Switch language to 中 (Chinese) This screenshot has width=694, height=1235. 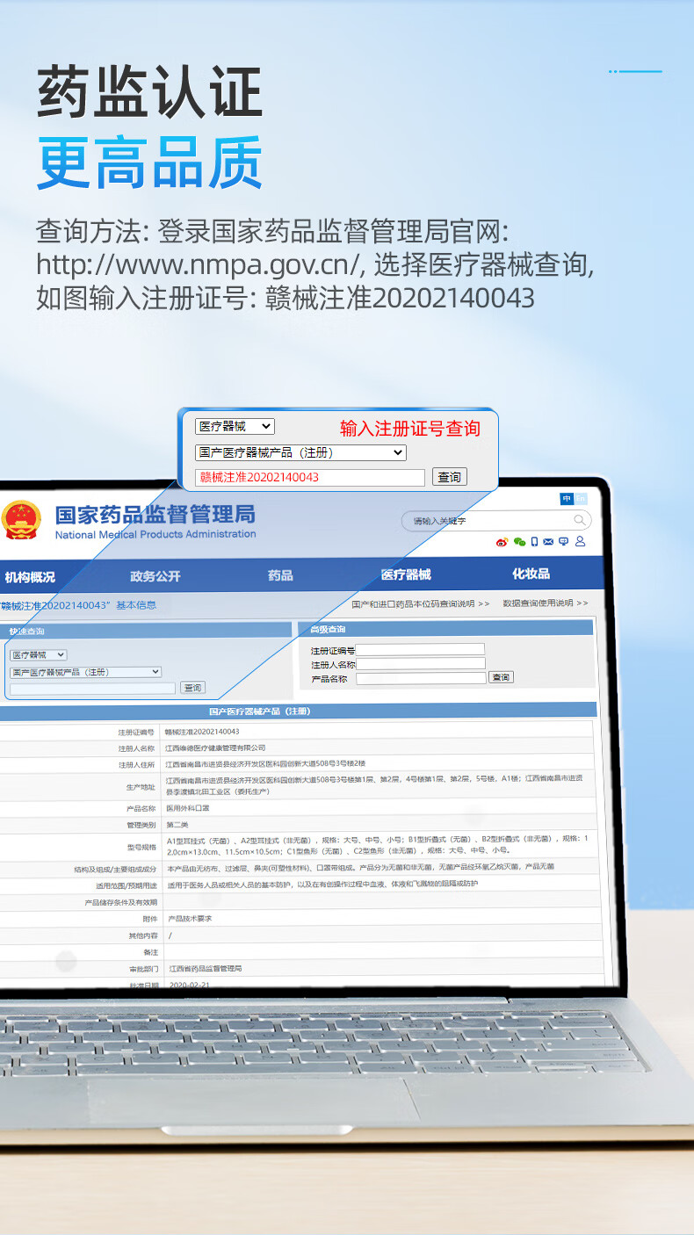567,499
